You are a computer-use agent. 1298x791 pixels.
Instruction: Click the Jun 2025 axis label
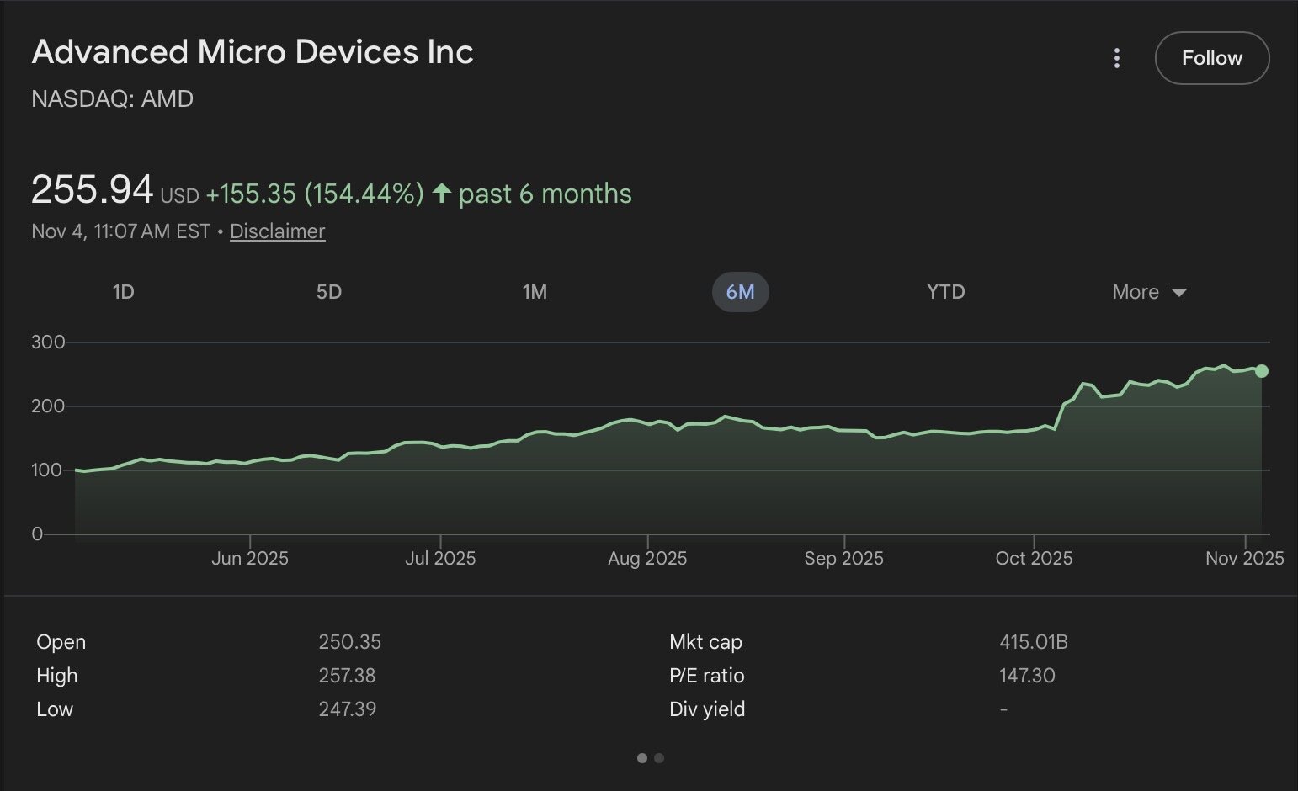click(250, 558)
